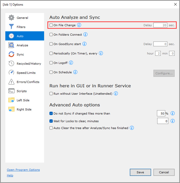Click the General gear icon in sidebar
This screenshot has width=180, height=183.
pos(11,18)
